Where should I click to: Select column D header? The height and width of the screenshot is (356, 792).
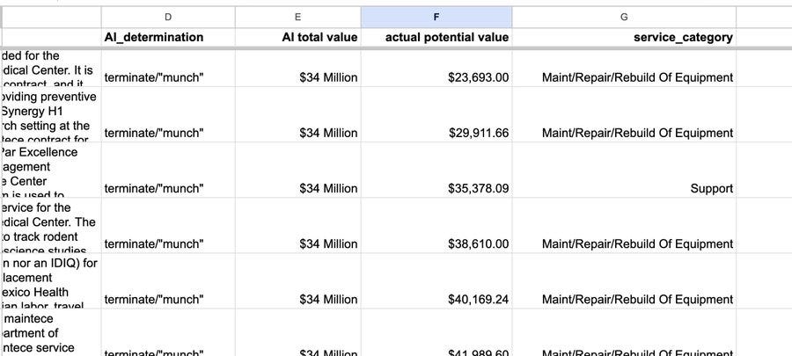pos(167,17)
